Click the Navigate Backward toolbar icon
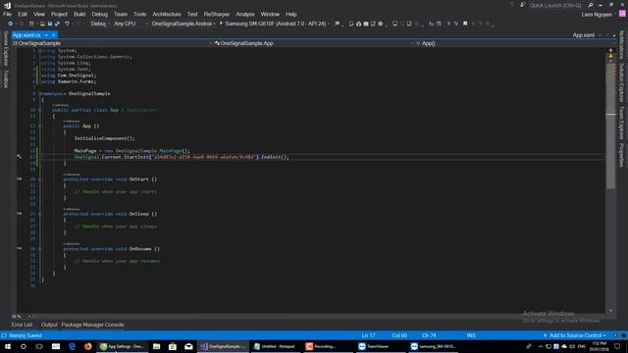Viewport: 628px width, 353px height. tap(10, 24)
